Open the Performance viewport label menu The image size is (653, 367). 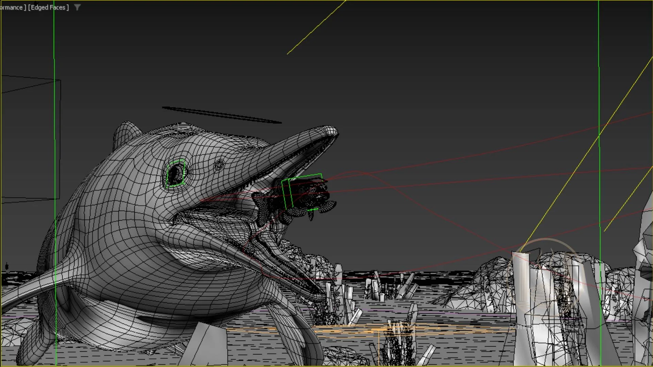pos(12,7)
